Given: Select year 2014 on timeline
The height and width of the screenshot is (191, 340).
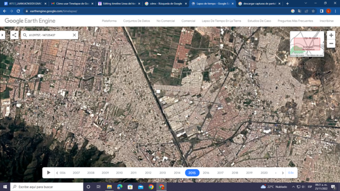Looking at the screenshot, I should pyautogui.click(x=177, y=173).
